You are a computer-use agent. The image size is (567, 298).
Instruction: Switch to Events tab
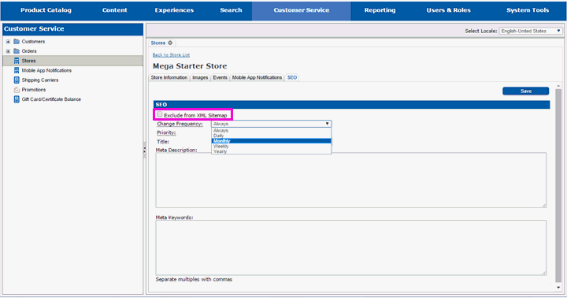click(x=220, y=77)
